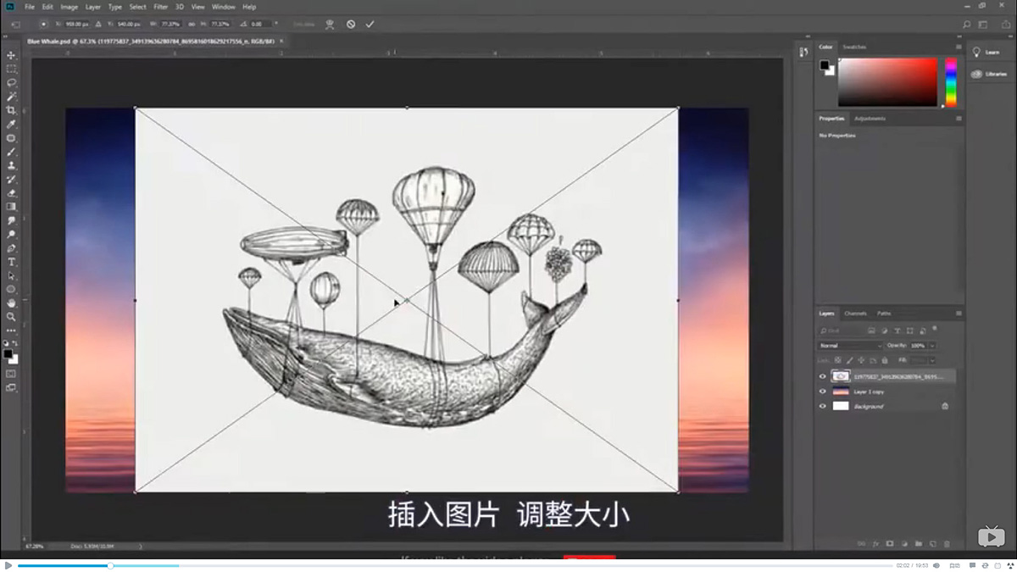Click the Delete layer trash icon

(x=947, y=543)
